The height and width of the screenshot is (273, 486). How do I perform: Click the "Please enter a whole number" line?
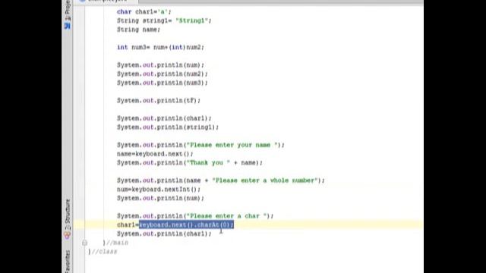click(x=220, y=180)
